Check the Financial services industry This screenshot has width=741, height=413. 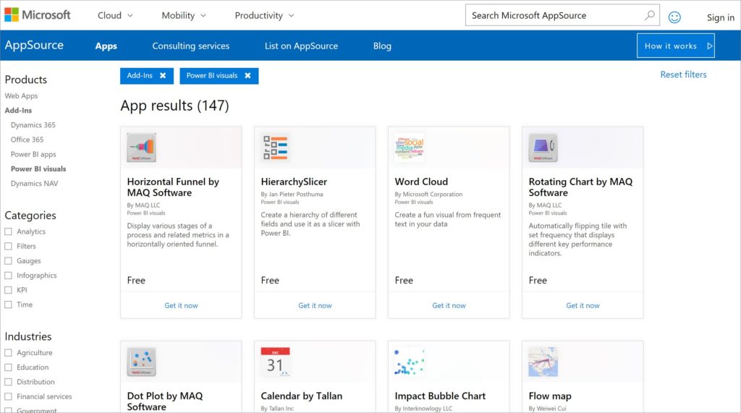point(8,396)
